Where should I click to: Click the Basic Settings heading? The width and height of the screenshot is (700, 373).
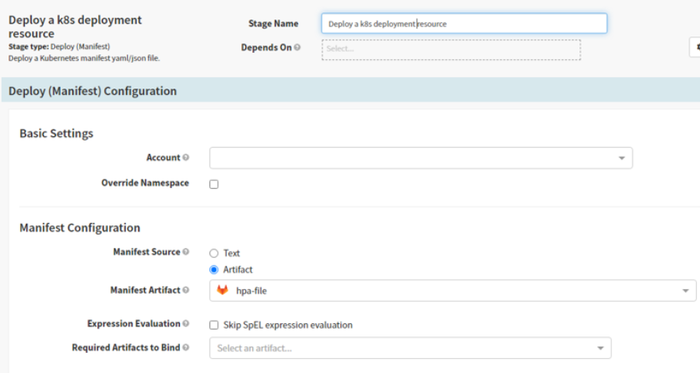[56, 134]
